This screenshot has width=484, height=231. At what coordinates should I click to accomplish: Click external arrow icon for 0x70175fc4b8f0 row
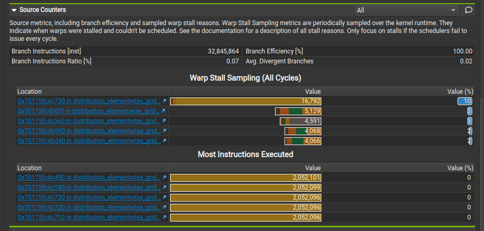point(163,111)
